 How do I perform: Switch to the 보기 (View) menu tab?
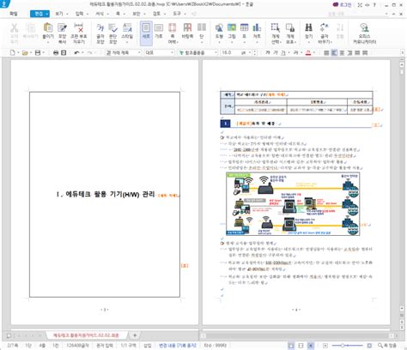(x=61, y=14)
